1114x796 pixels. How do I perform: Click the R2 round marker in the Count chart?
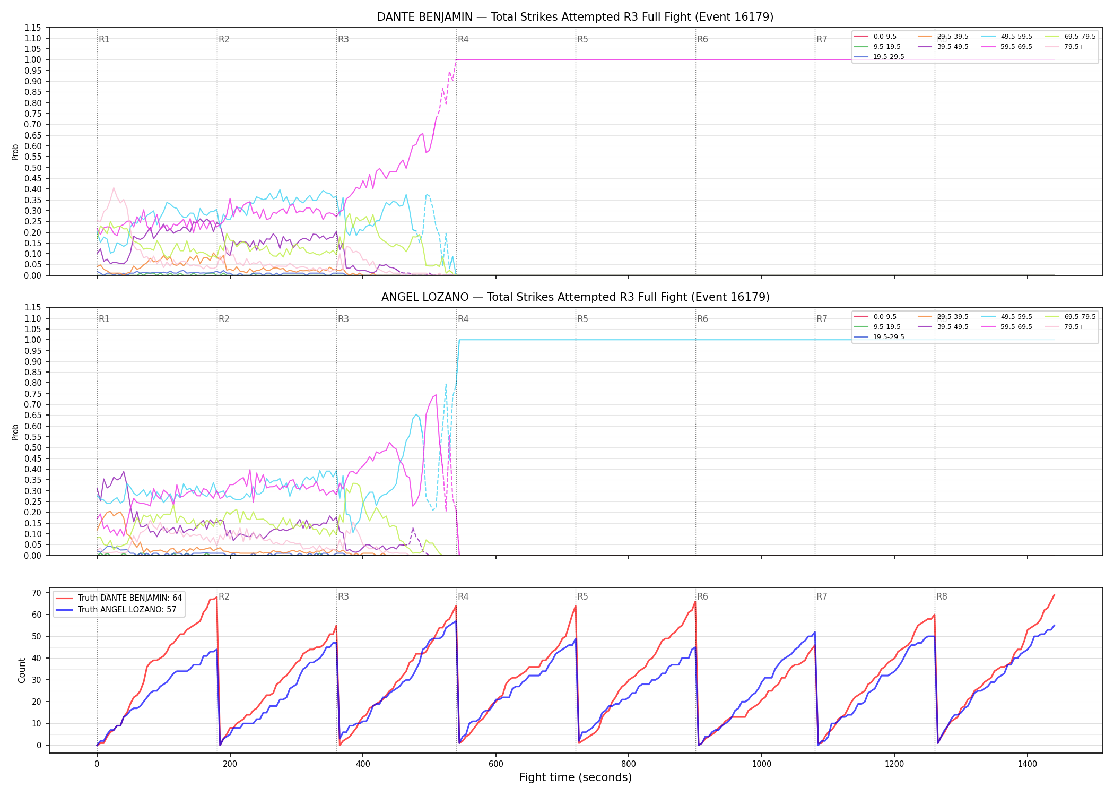(224, 596)
